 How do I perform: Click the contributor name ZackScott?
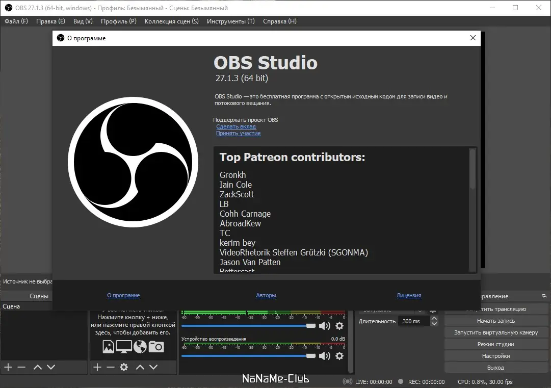point(237,194)
